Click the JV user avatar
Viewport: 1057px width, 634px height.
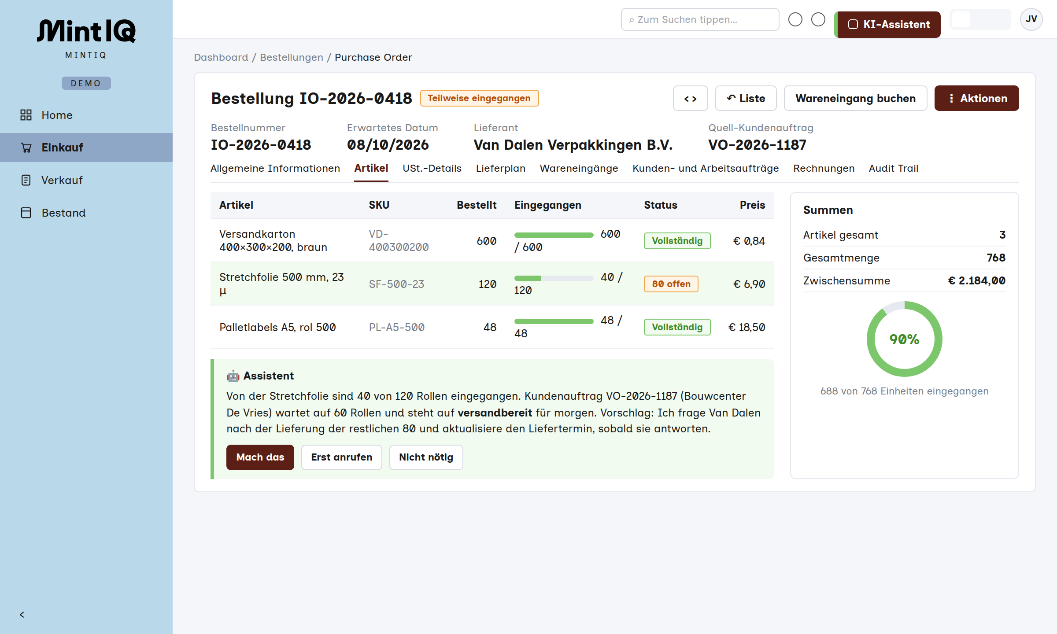click(1031, 19)
